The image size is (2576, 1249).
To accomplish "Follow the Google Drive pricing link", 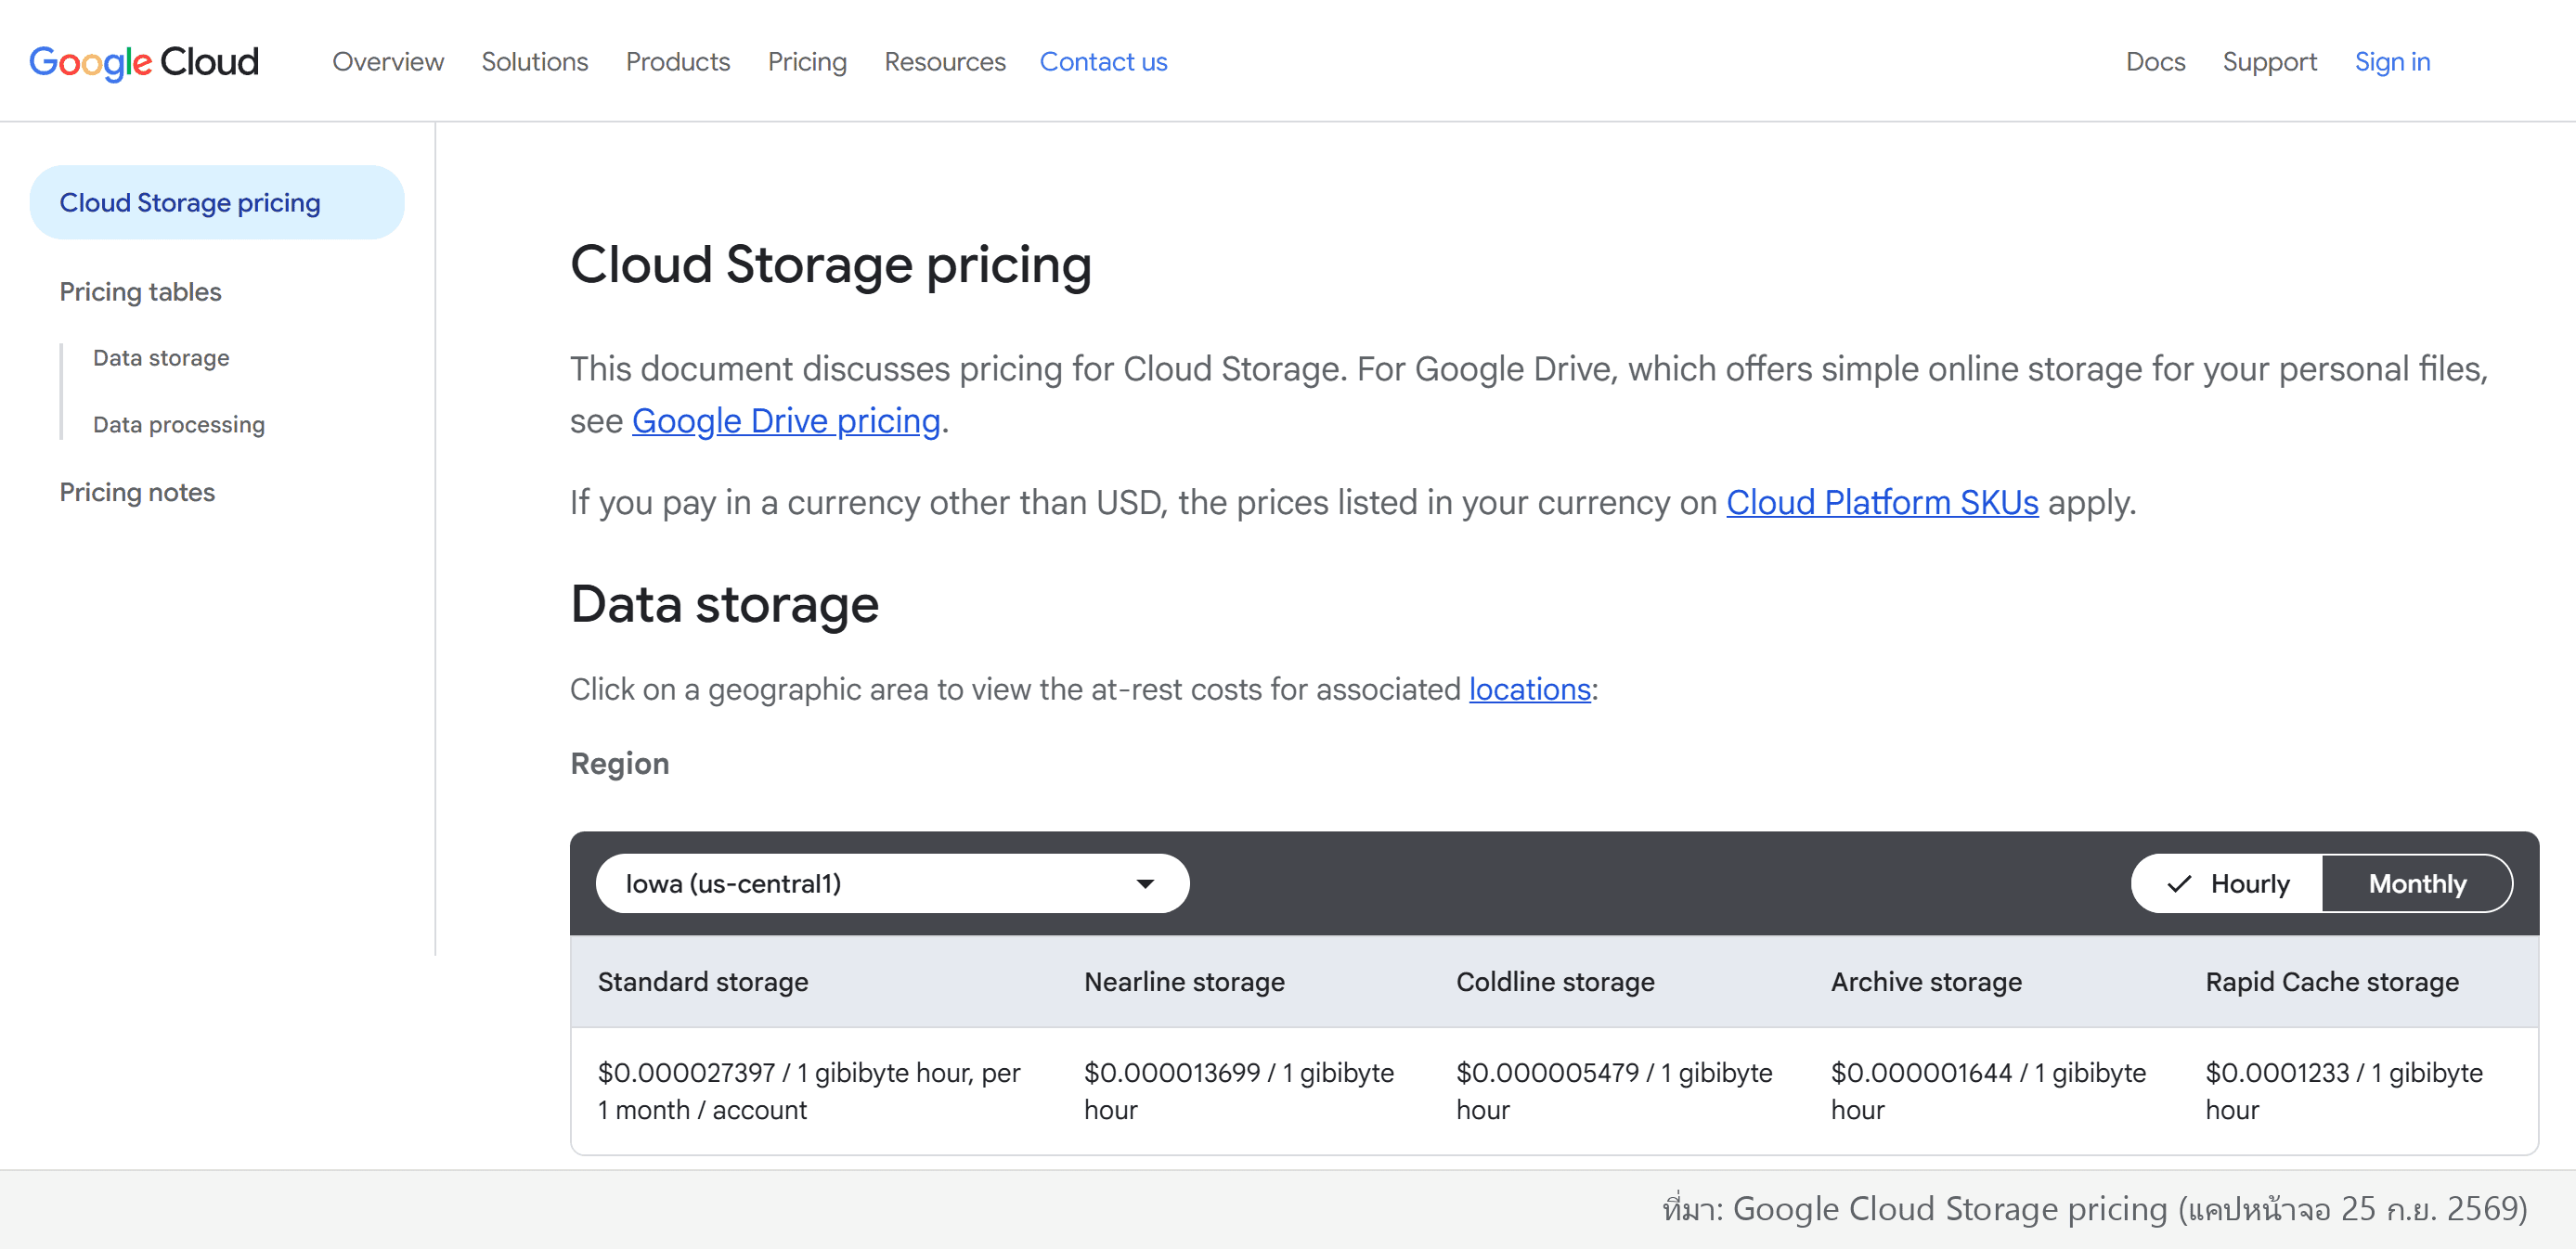I will tap(786, 421).
